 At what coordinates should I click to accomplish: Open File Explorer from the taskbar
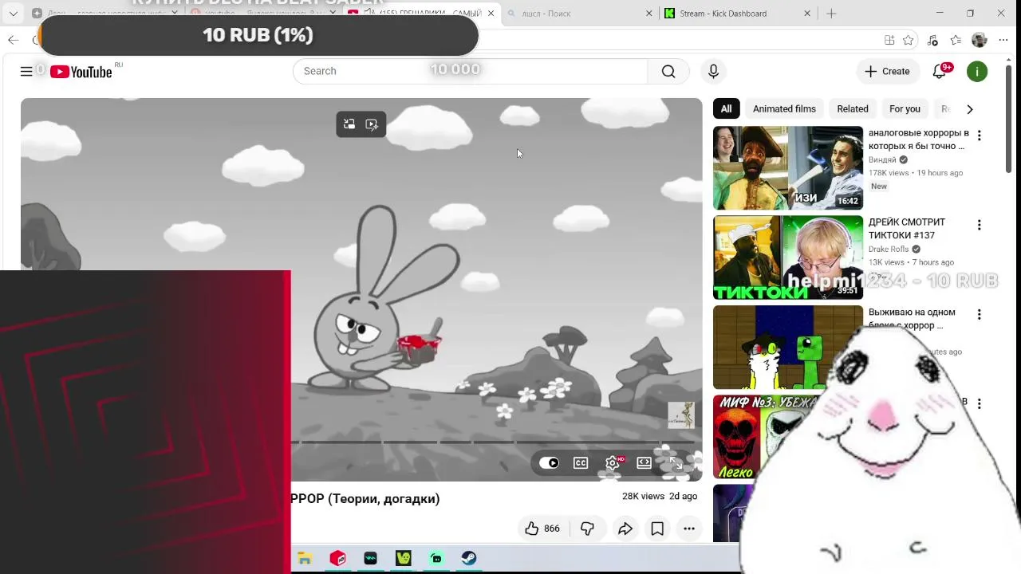point(305,559)
